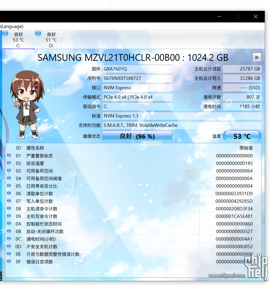
Task: Click raw value 0000001CA5E481
Action: (x=234, y=216)
